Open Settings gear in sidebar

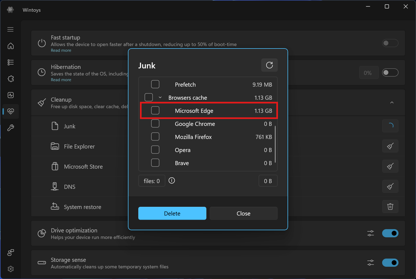coord(10,269)
